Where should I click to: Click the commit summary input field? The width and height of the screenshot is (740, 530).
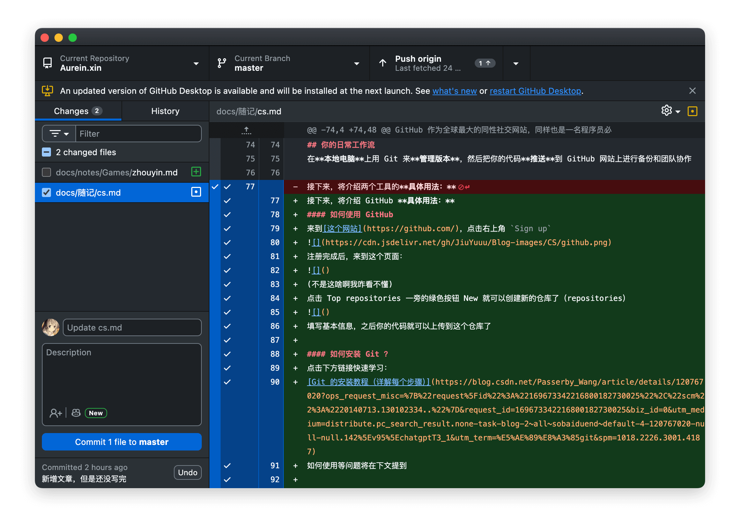132,328
